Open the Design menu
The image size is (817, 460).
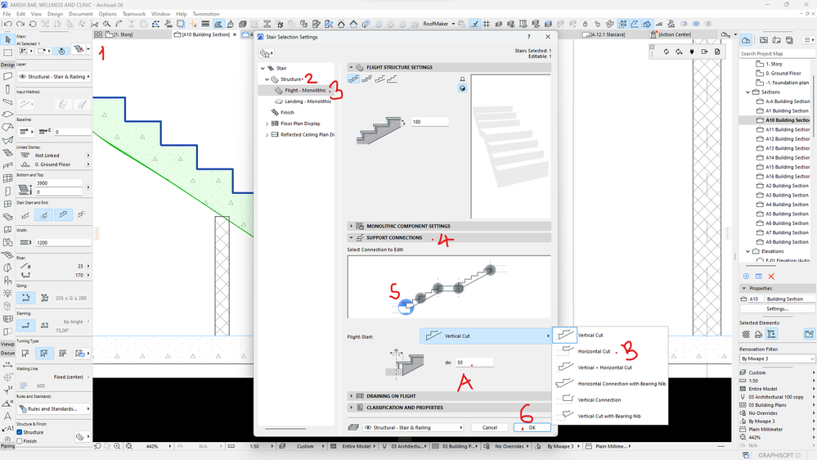pos(56,14)
